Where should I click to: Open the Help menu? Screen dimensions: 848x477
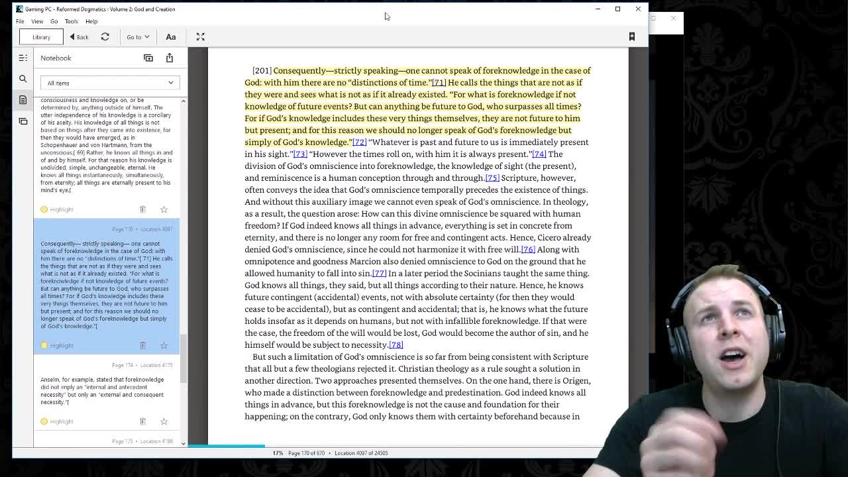[91, 21]
